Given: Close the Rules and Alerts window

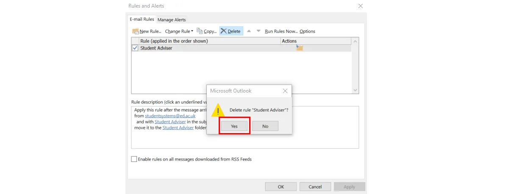Looking at the screenshot, I should (361, 6).
